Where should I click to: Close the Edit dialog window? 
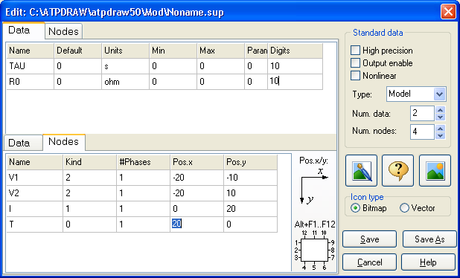click(x=448, y=12)
